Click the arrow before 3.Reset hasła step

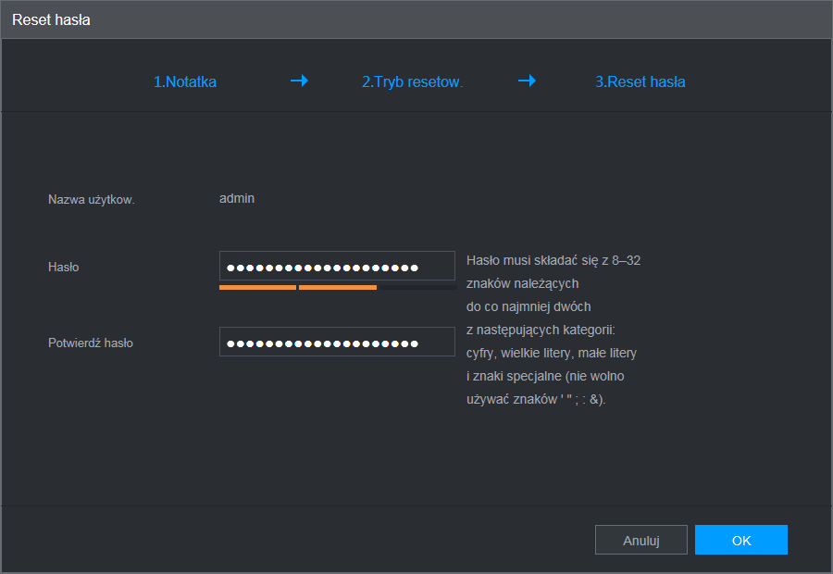[527, 81]
